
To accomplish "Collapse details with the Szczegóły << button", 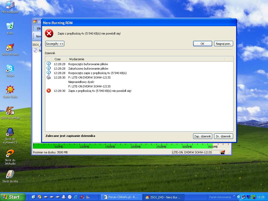I will [x=55, y=44].
